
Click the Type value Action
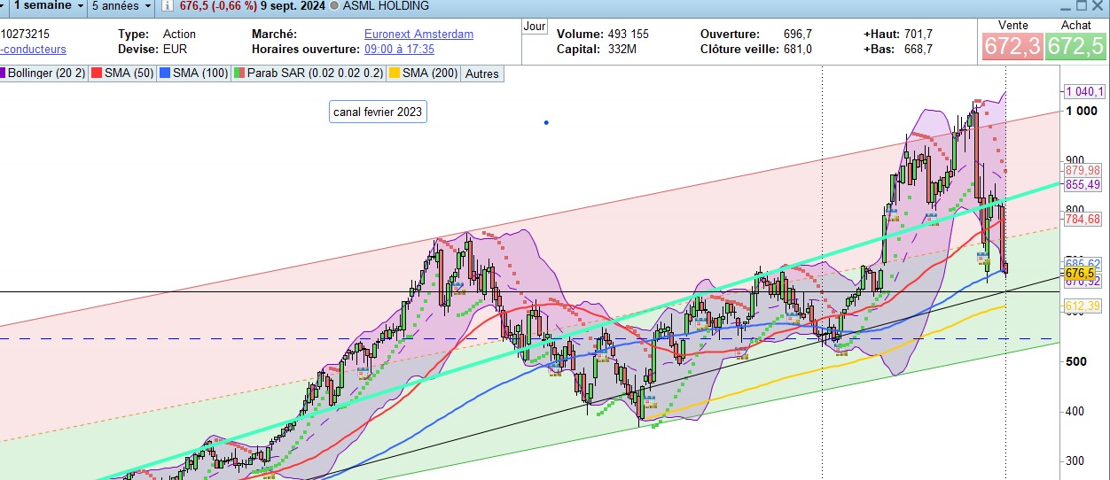tap(180, 34)
